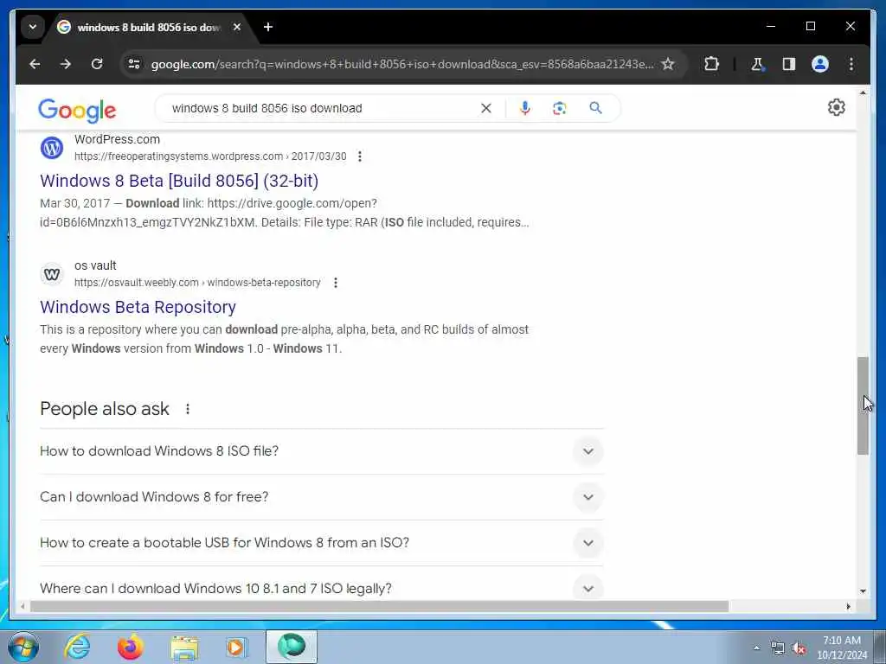The height and width of the screenshot is (664, 886).
Task: Open the Chrome extensions puzzle icon
Action: [x=711, y=64]
